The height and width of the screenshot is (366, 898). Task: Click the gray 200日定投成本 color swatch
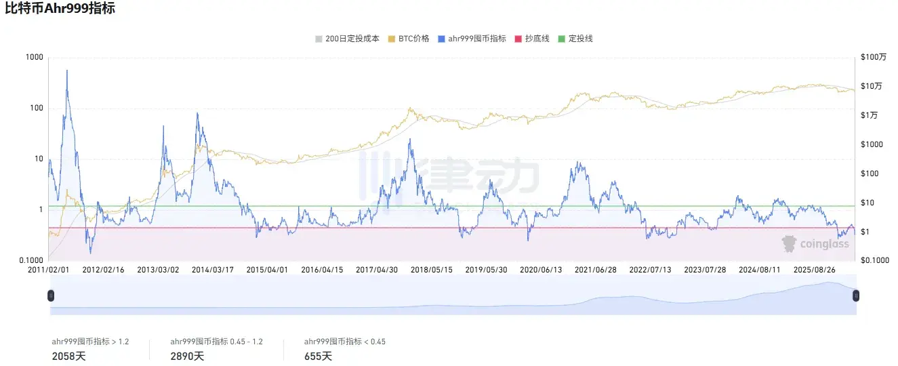(319, 39)
